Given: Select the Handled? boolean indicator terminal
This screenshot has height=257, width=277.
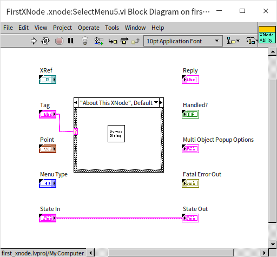Looking at the screenshot, I should [x=190, y=114].
